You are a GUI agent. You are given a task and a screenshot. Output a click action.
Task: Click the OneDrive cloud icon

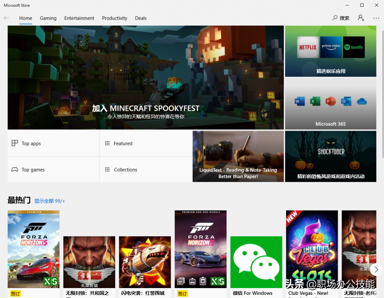[362, 101]
